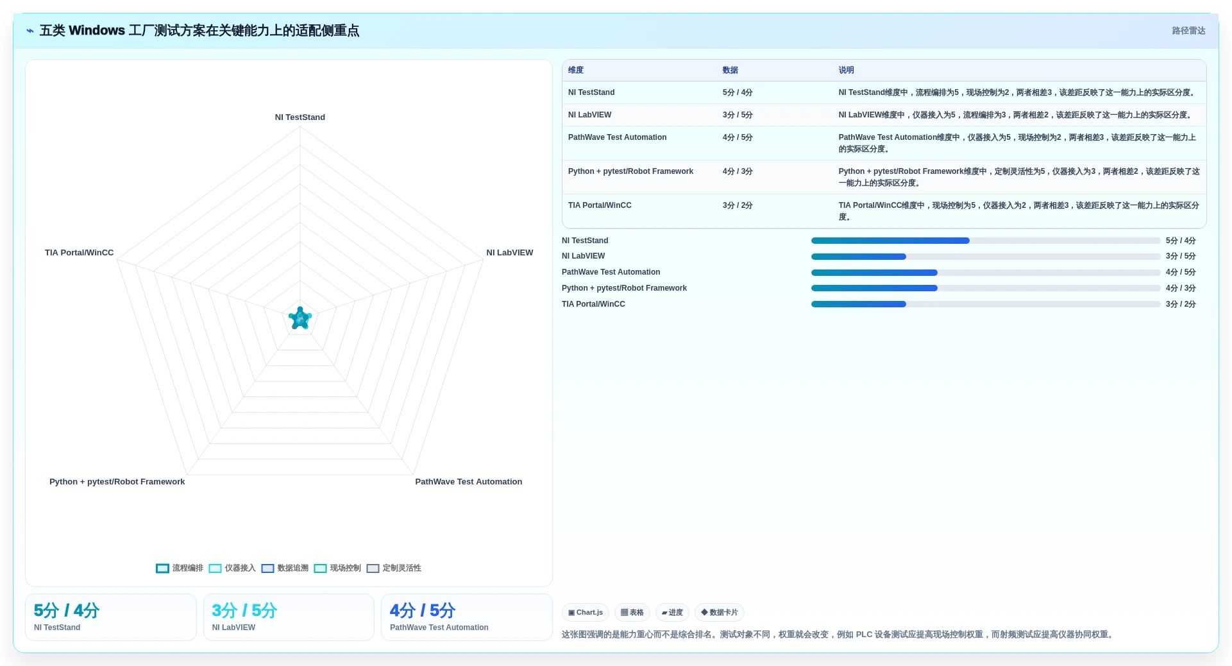Select PathWave Test Automation table row name
This screenshot has width=1232, height=666.
tap(618, 137)
